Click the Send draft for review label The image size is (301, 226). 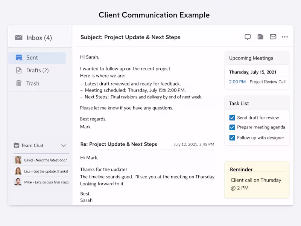[258, 118]
